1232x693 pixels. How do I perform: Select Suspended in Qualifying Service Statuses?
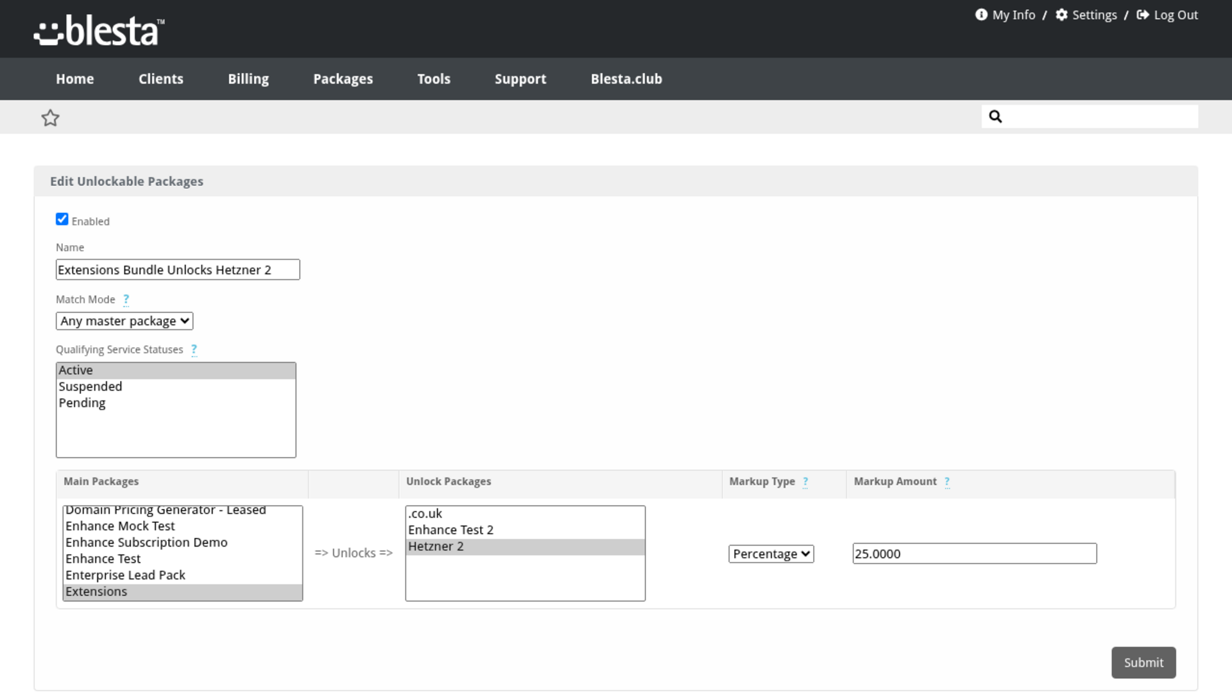pos(176,386)
